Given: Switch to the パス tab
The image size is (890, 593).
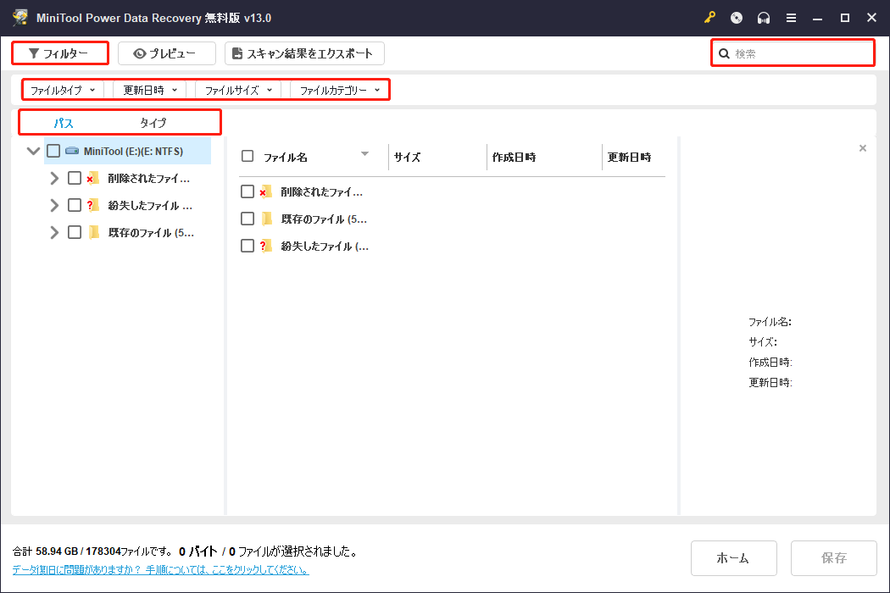Looking at the screenshot, I should (64, 123).
